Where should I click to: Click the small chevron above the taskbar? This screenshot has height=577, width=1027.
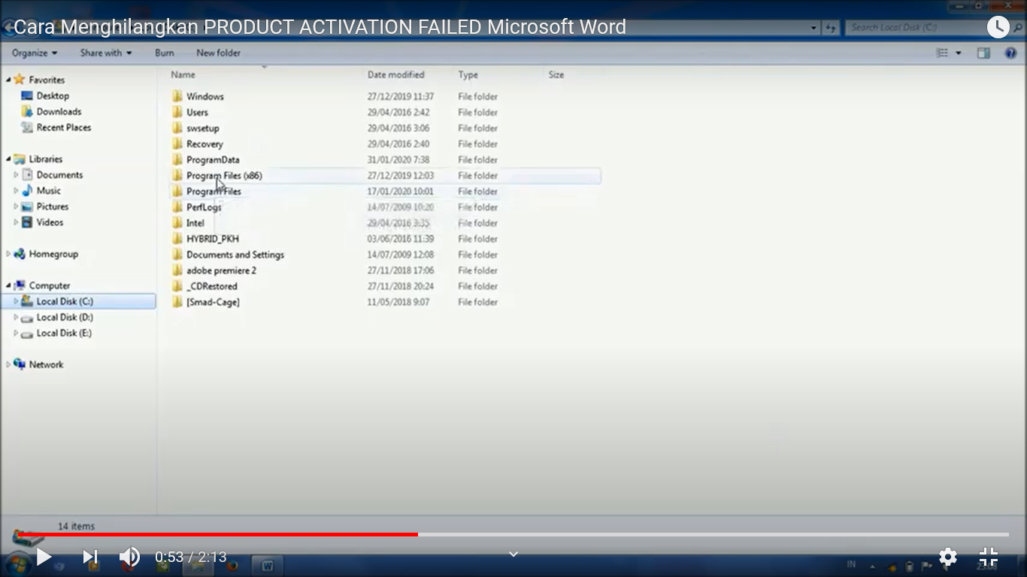click(513, 554)
